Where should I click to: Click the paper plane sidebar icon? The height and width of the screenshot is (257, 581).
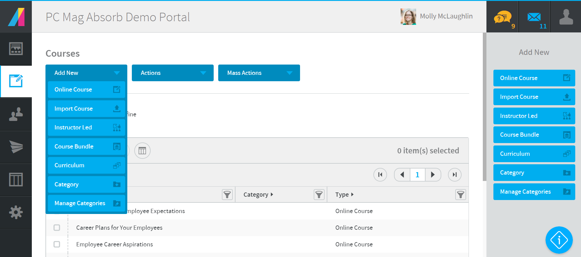pos(16,147)
